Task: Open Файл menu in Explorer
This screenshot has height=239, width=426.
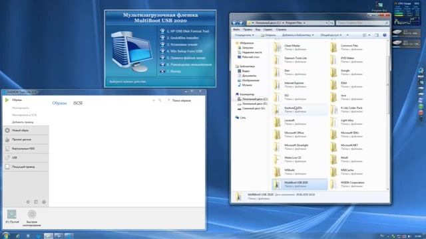Action: pyautogui.click(x=236, y=29)
